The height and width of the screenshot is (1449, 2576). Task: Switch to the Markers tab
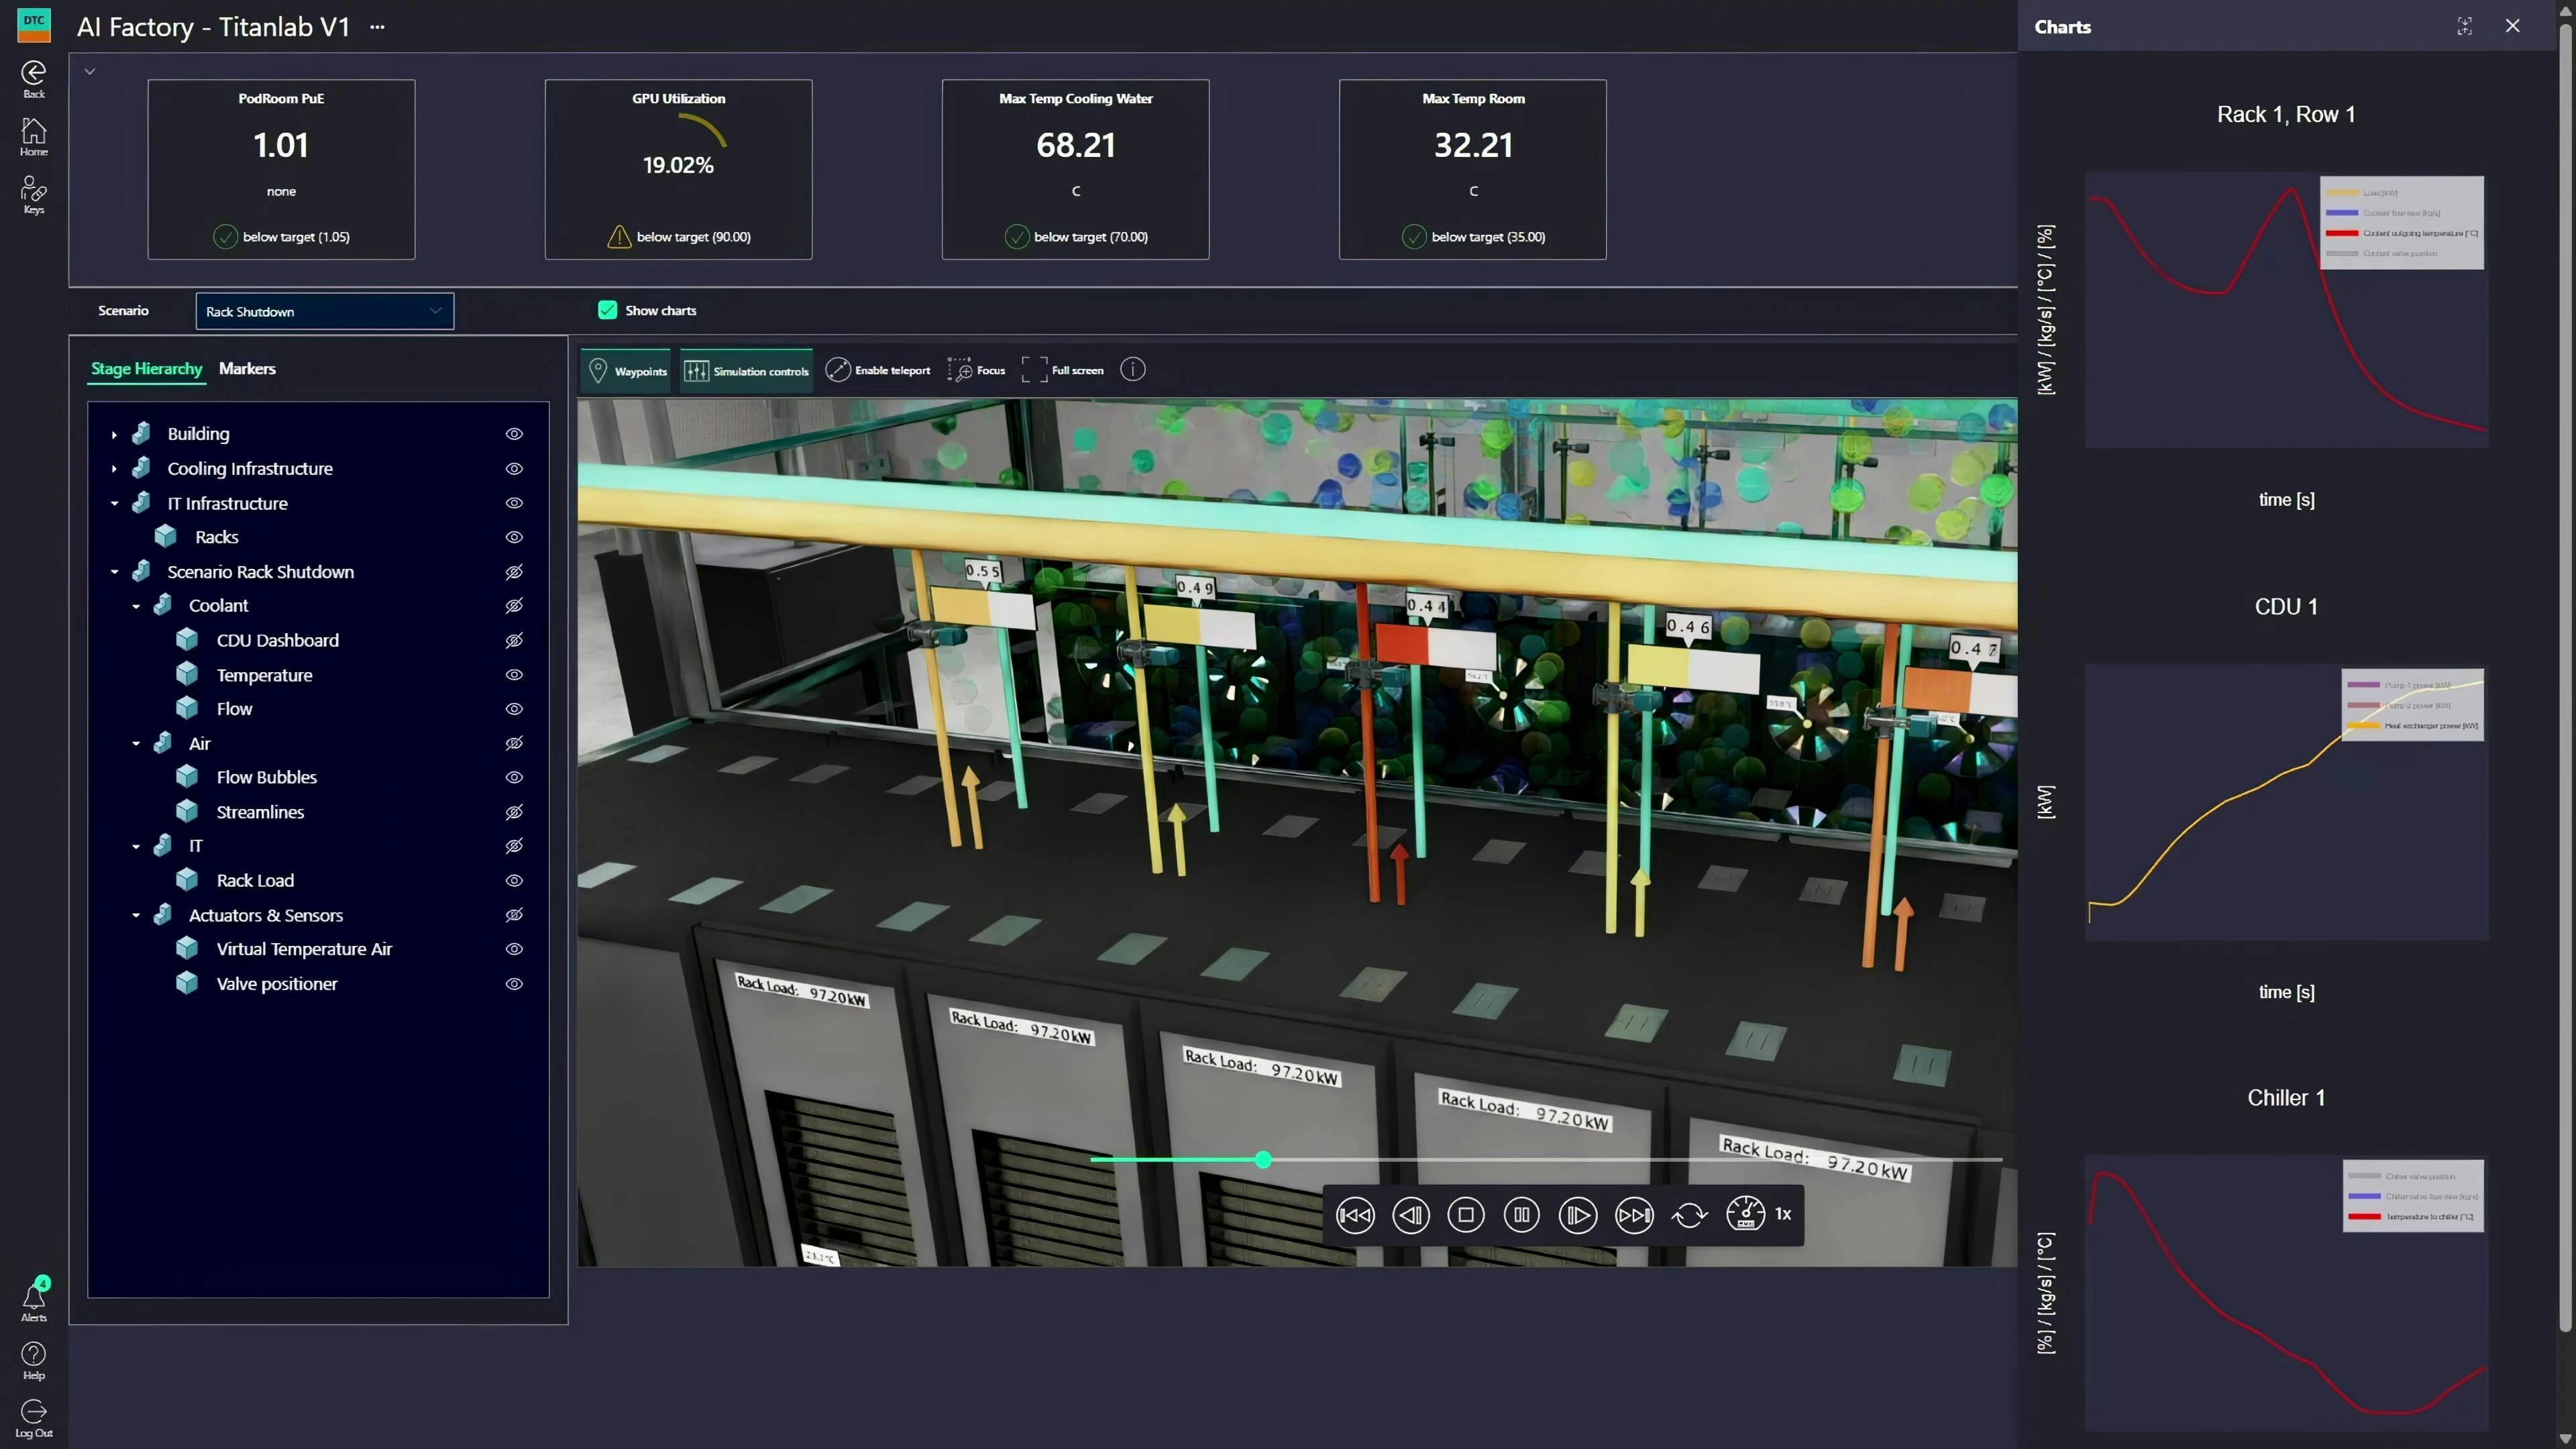[247, 368]
